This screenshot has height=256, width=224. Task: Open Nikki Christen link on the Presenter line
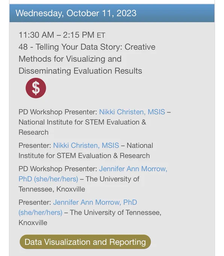(x=86, y=145)
